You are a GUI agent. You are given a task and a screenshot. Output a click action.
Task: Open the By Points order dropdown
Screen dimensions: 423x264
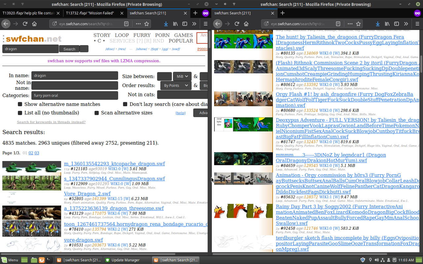point(175,85)
